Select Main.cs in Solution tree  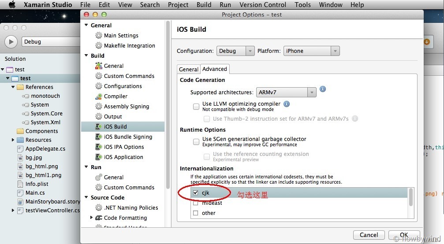tap(35, 193)
